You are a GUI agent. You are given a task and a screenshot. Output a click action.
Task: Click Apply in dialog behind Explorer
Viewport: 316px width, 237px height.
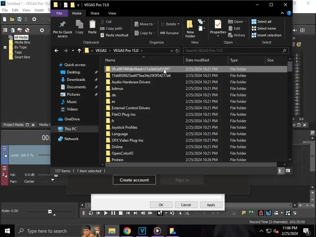pos(211,205)
